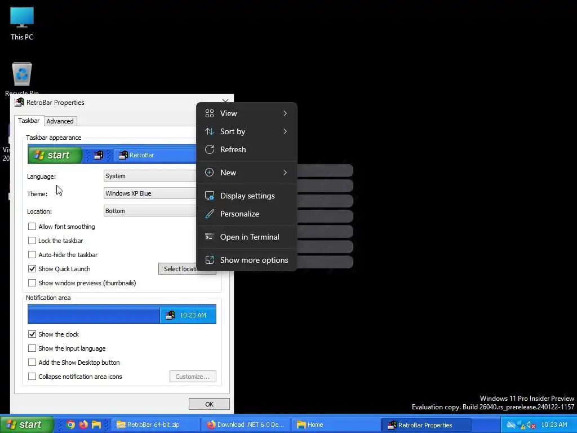Click the Sort by arrows icon
The height and width of the screenshot is (433, 577).
point(210,131)
